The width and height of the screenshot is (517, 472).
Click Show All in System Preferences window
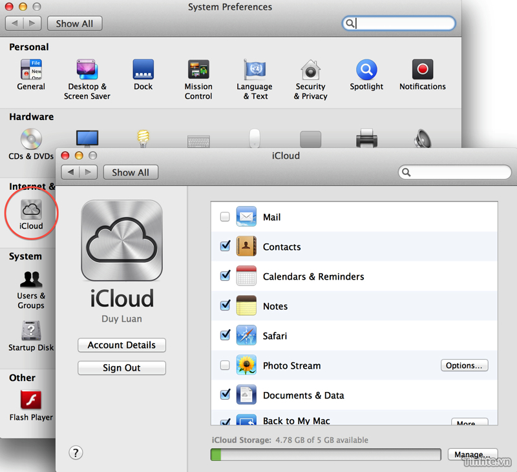pos(74,24)
